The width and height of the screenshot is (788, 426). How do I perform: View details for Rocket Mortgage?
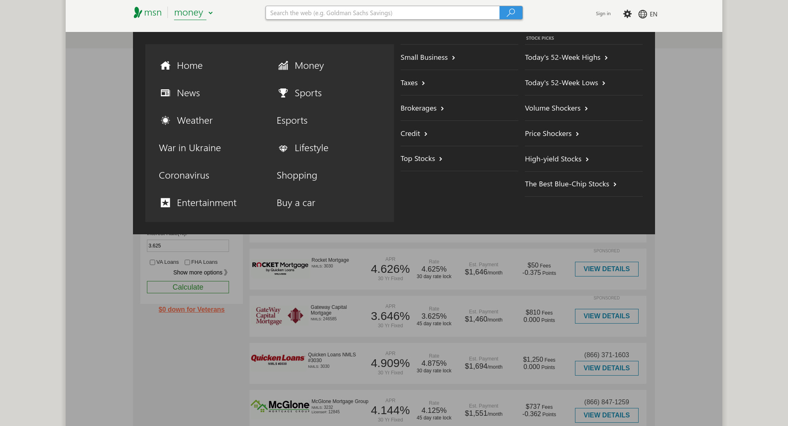[x=606, y=269]
